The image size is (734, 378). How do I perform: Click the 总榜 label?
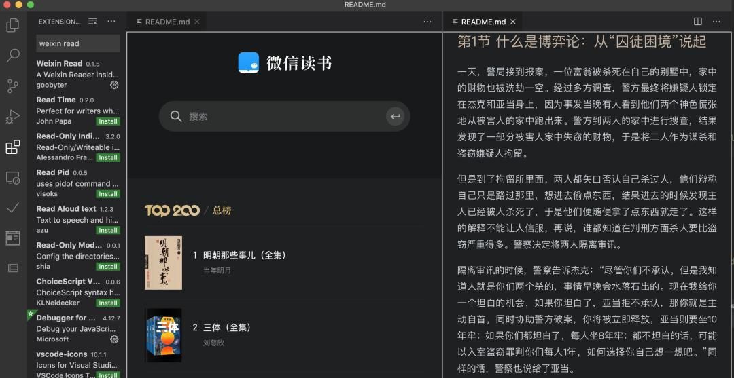(x=222, y=211)
